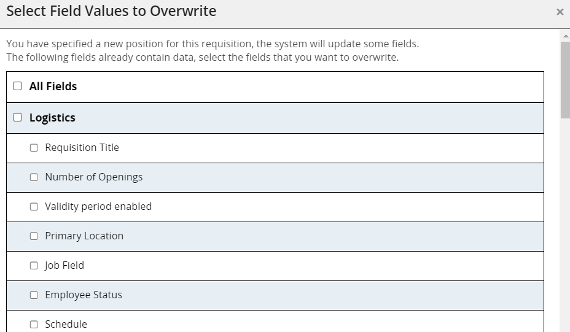The image size is (570, 332).
Task: Toggle the Validity period enabled checkbox
Action: point(34,207)
